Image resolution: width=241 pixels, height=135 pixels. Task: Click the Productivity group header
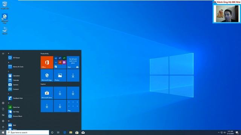click(x=44, y=54)
